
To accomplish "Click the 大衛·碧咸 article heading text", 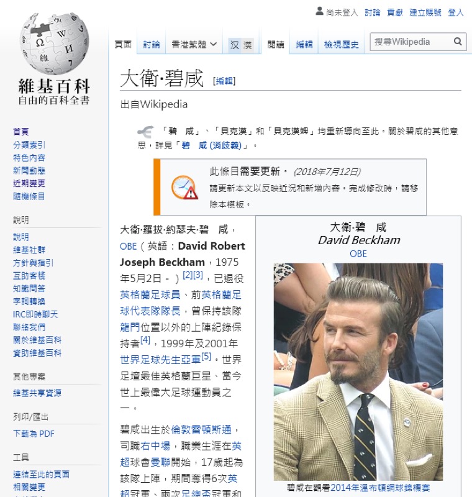I will coord(161,78).
